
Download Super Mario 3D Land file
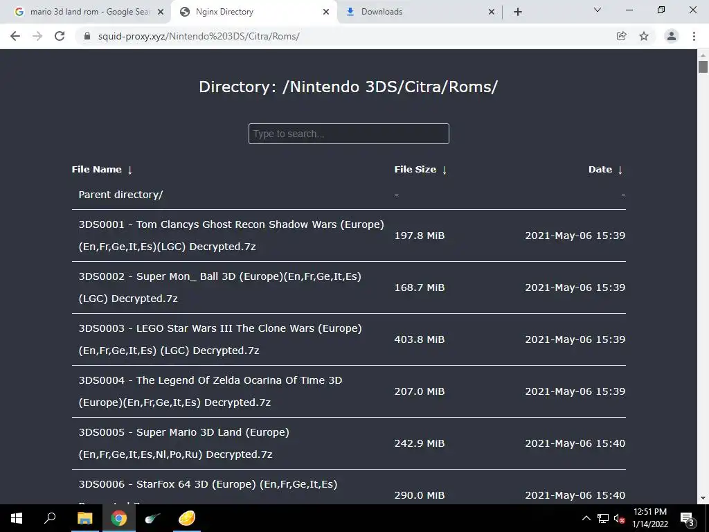[184, 443]
